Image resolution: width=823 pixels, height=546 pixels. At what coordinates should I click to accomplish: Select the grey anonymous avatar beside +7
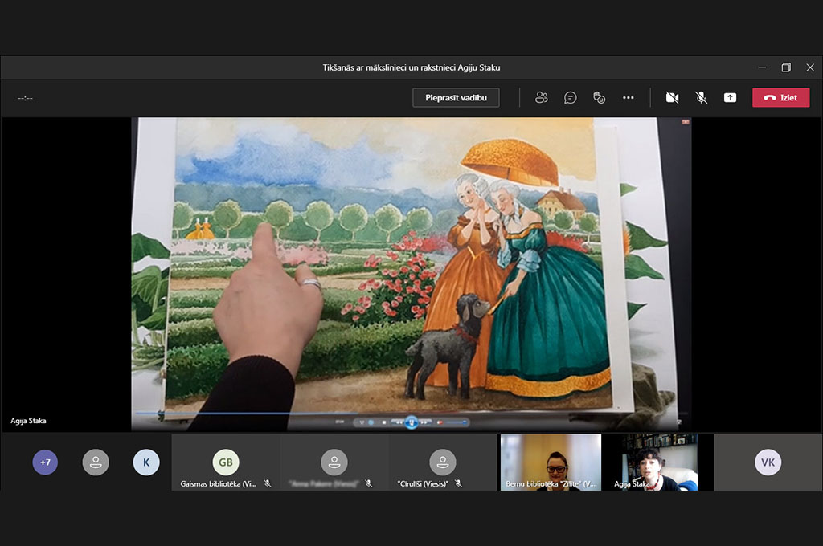click(96, 462)
